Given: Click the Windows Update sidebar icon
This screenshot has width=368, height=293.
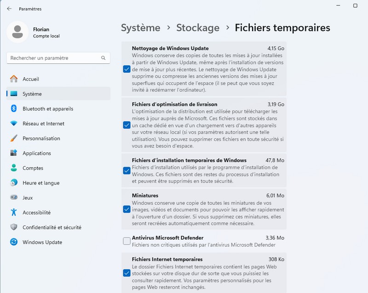Looking at the screenshot, I should tap(14, 242).
